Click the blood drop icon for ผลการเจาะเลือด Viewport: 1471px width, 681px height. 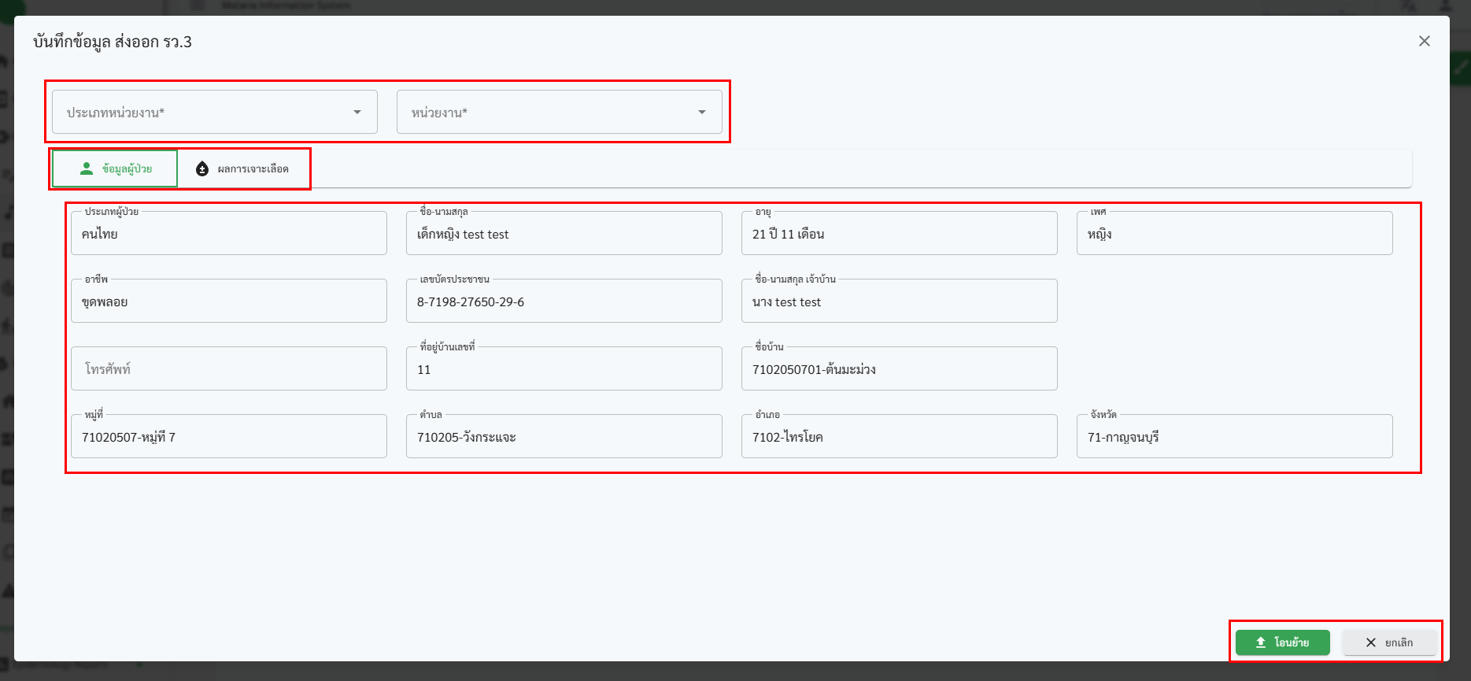[202, 168]
